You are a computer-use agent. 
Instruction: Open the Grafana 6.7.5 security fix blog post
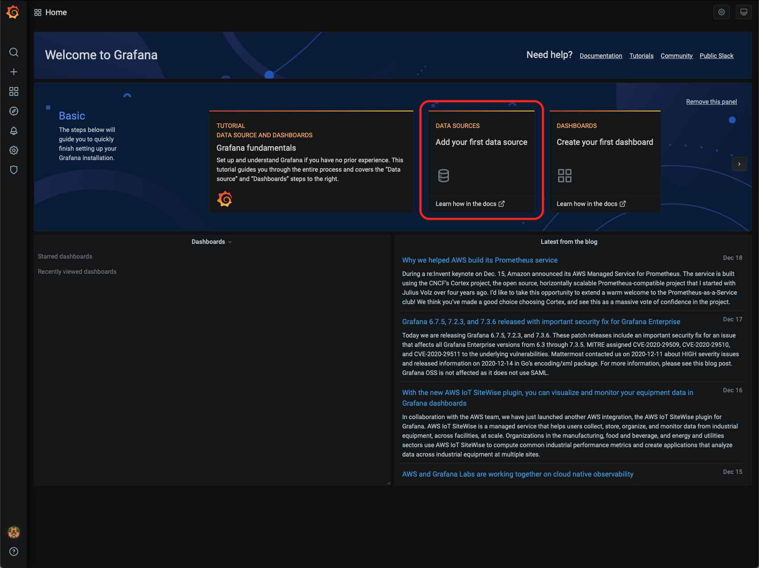pyautogui.click(x=541, y=321)
